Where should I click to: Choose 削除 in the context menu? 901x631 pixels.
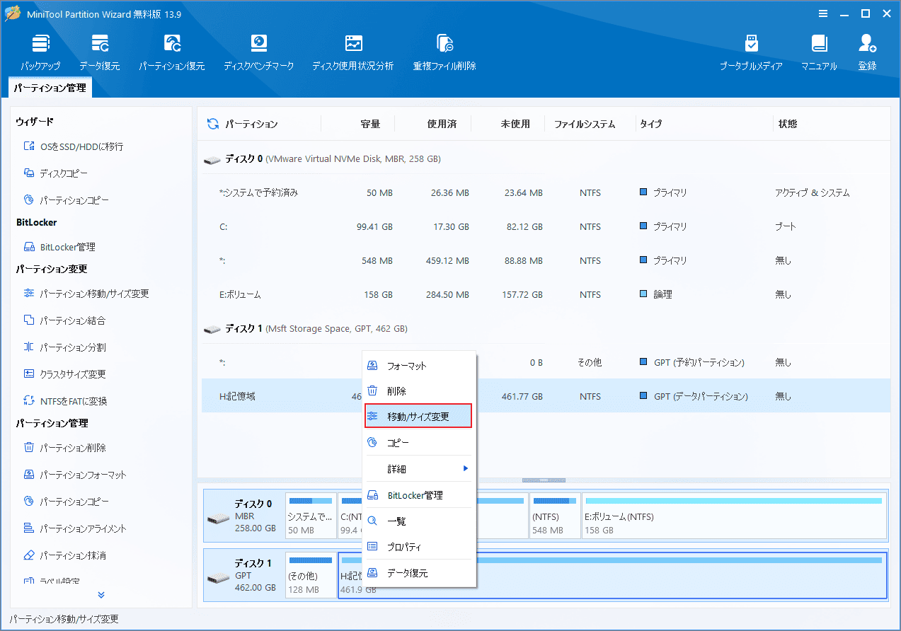(419, 391)
